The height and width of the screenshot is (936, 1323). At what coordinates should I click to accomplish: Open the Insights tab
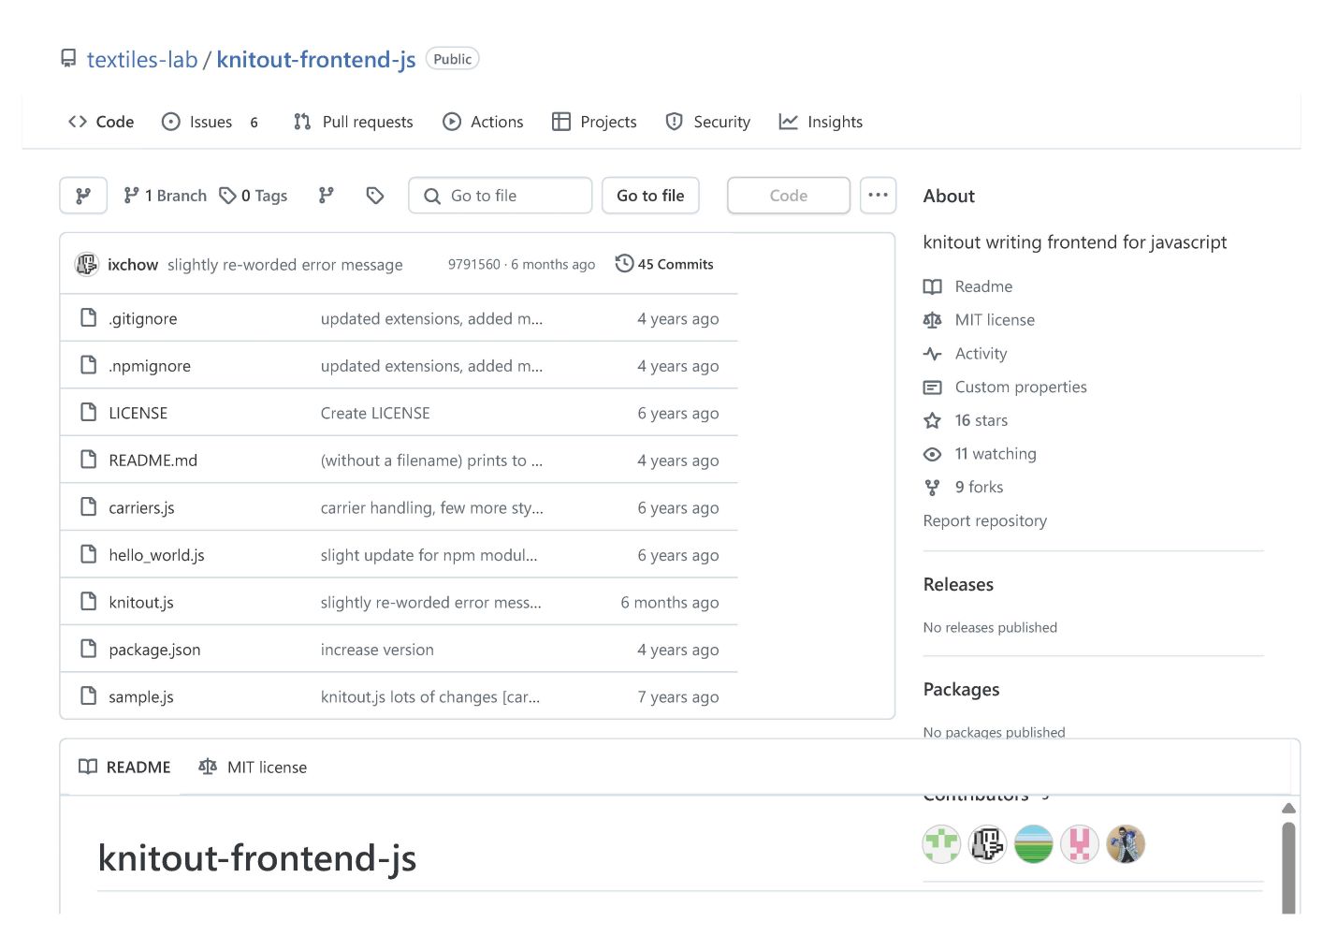pyautogui.click(x=821, y=122)
